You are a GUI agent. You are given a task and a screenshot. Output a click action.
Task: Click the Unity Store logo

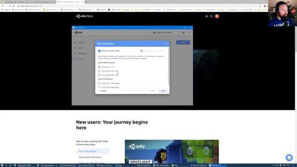pyautogui.click(x=84, y=16)
